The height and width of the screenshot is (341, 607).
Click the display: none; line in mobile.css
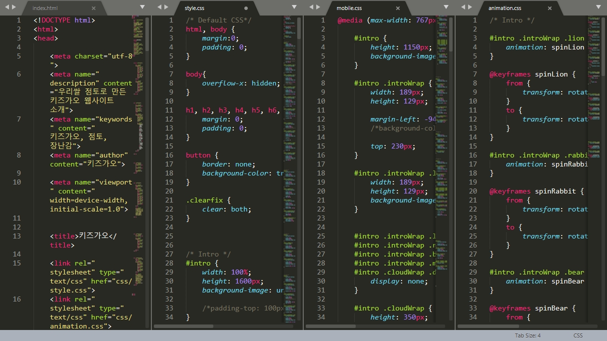click(399, 281)
